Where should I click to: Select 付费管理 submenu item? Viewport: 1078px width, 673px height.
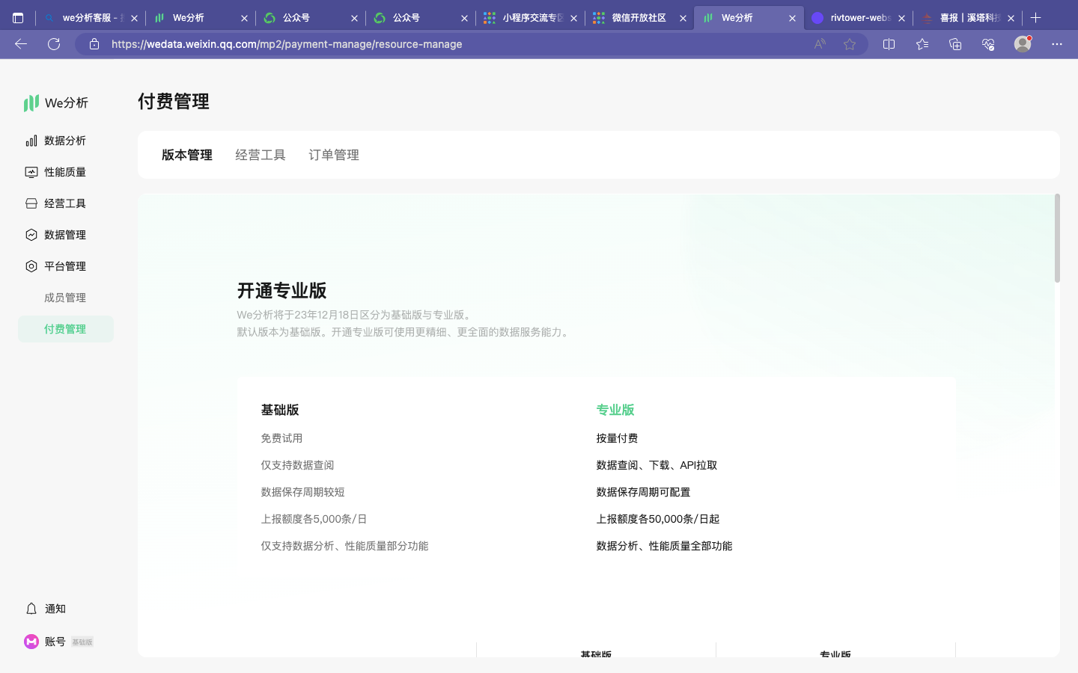[x=65, y=329]
